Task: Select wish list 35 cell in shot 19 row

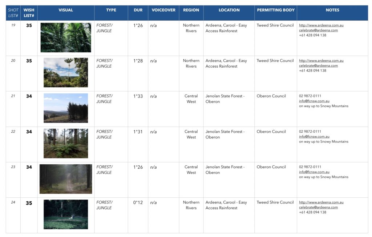Action: tap(29, 38)
